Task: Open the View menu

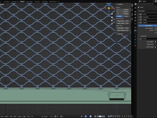Action: [x=2, y=116]
